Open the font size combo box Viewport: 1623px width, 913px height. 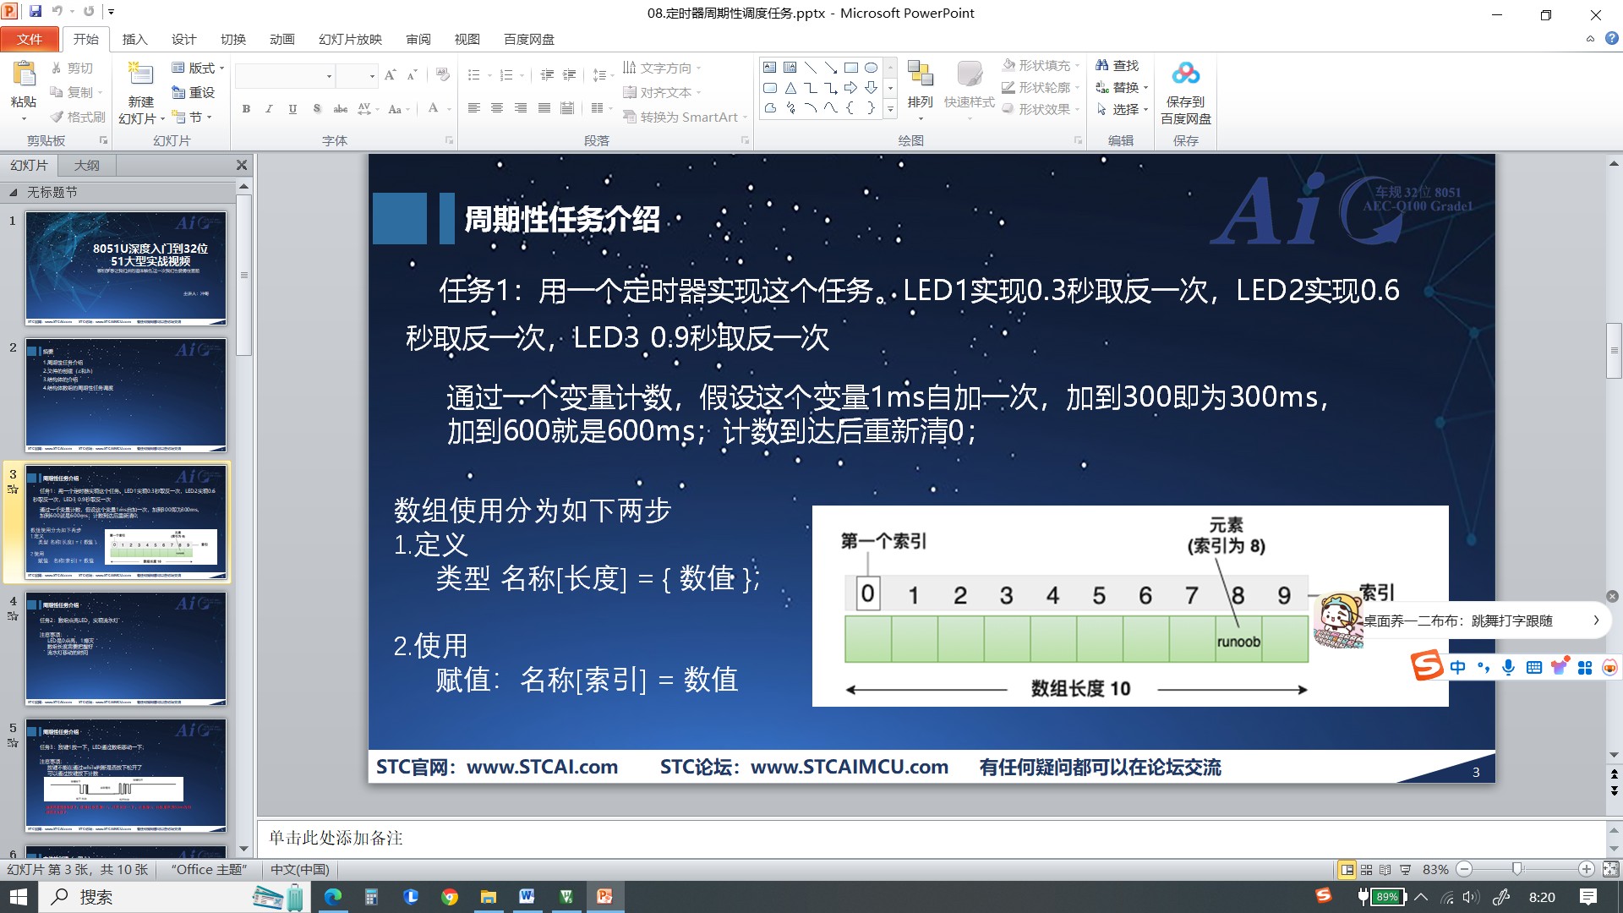pyautogui.click(x=357, y=76)
